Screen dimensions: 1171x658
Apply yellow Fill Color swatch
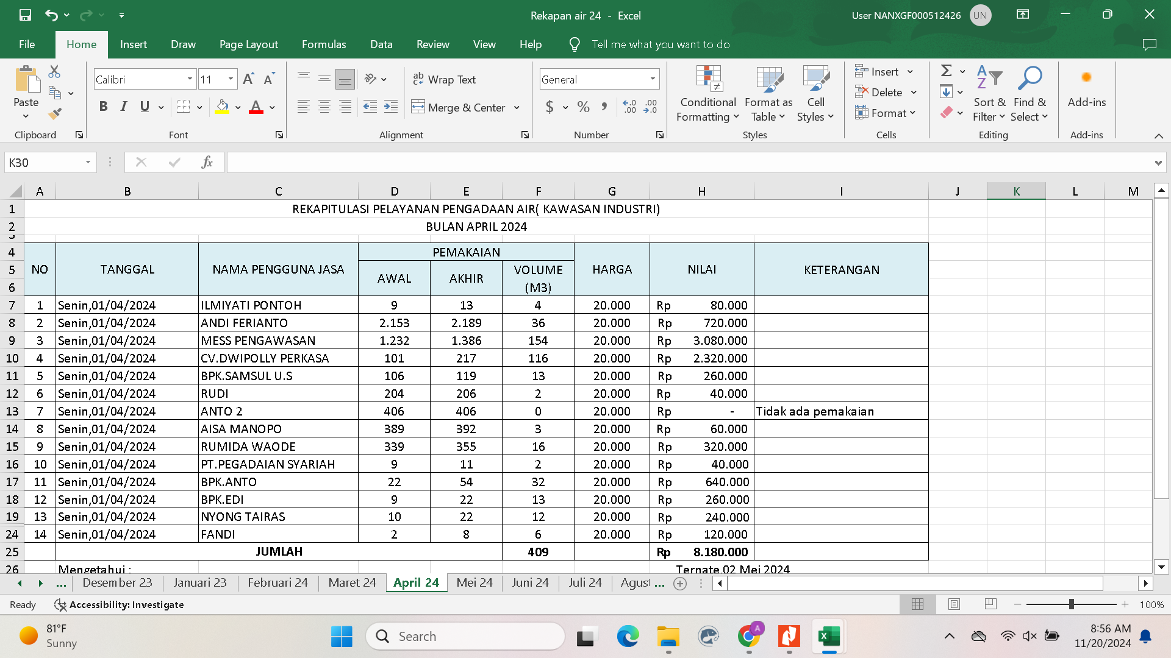(x=222, y=108)
